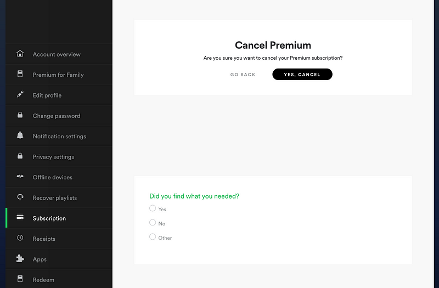
Task: Open Notification settings from the sidebar
Action: click(x=59, y=136)
